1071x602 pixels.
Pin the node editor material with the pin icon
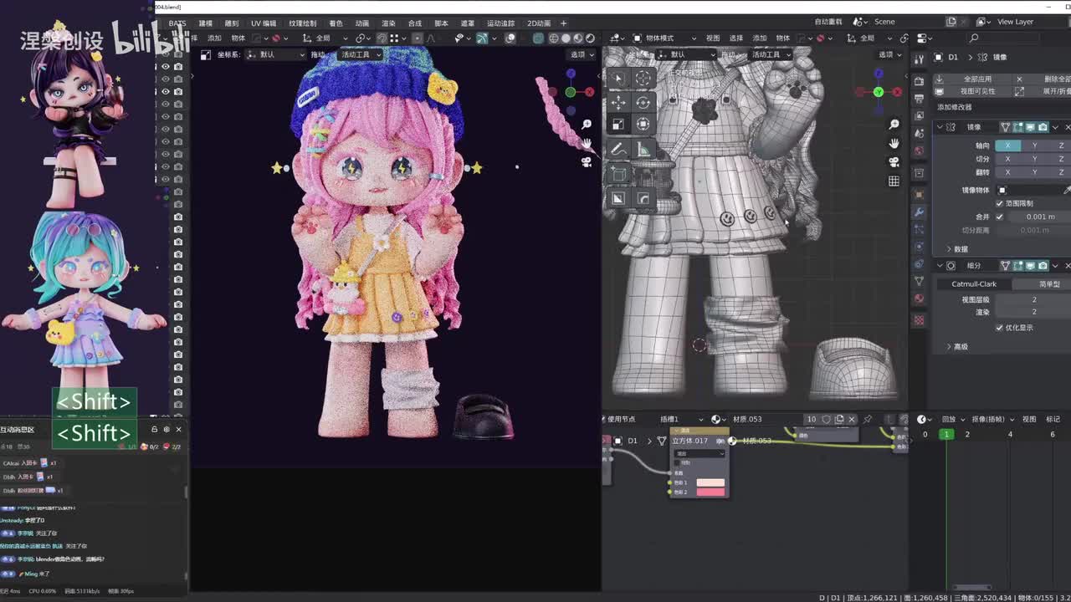[868, 419]
